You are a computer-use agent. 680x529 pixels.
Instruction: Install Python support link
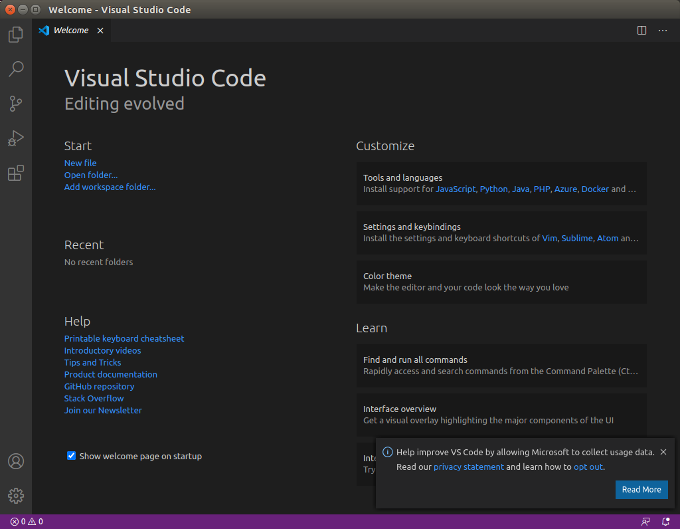(x=493, y=189)
